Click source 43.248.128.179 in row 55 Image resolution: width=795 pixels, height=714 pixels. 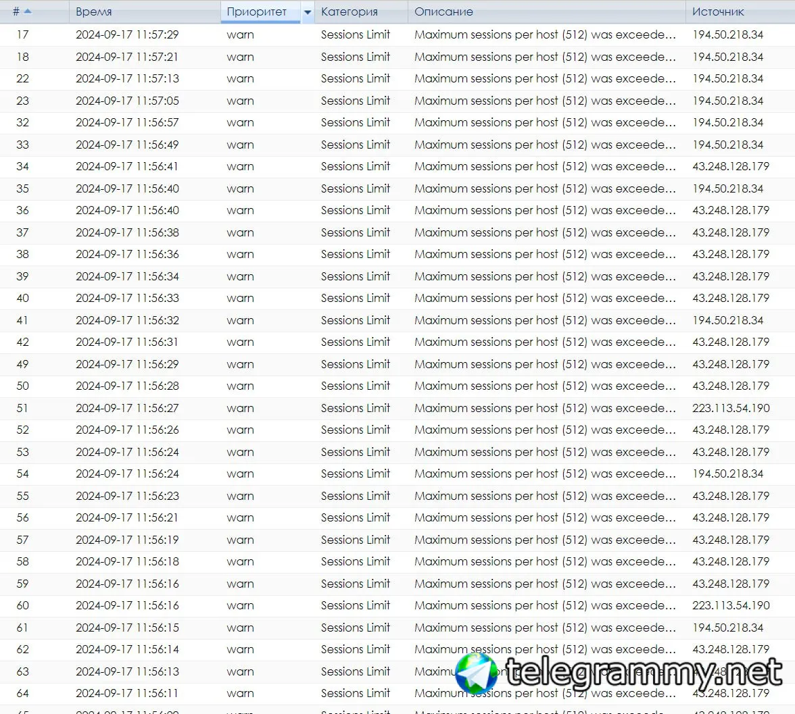tap(731, 496)
